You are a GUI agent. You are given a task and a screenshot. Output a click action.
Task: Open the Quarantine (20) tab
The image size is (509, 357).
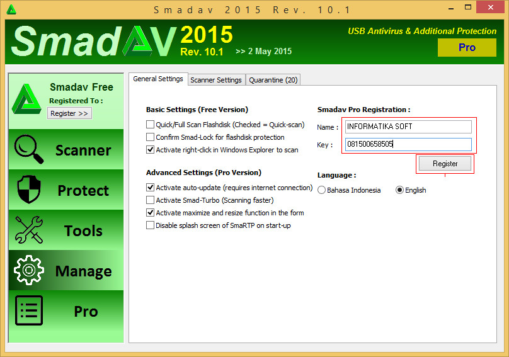click(x=273, y=80)
